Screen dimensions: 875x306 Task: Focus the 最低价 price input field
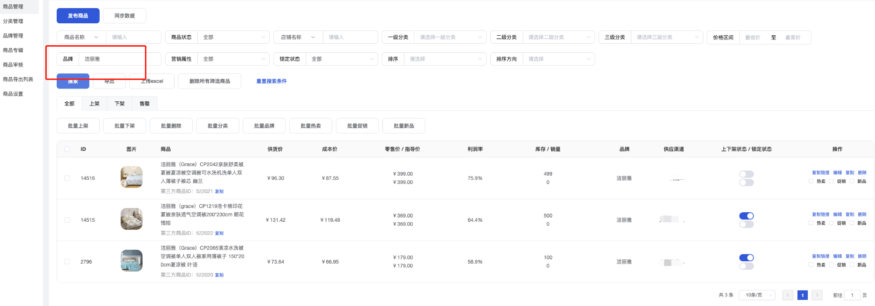pyautogui.click(x=753, y=38)
